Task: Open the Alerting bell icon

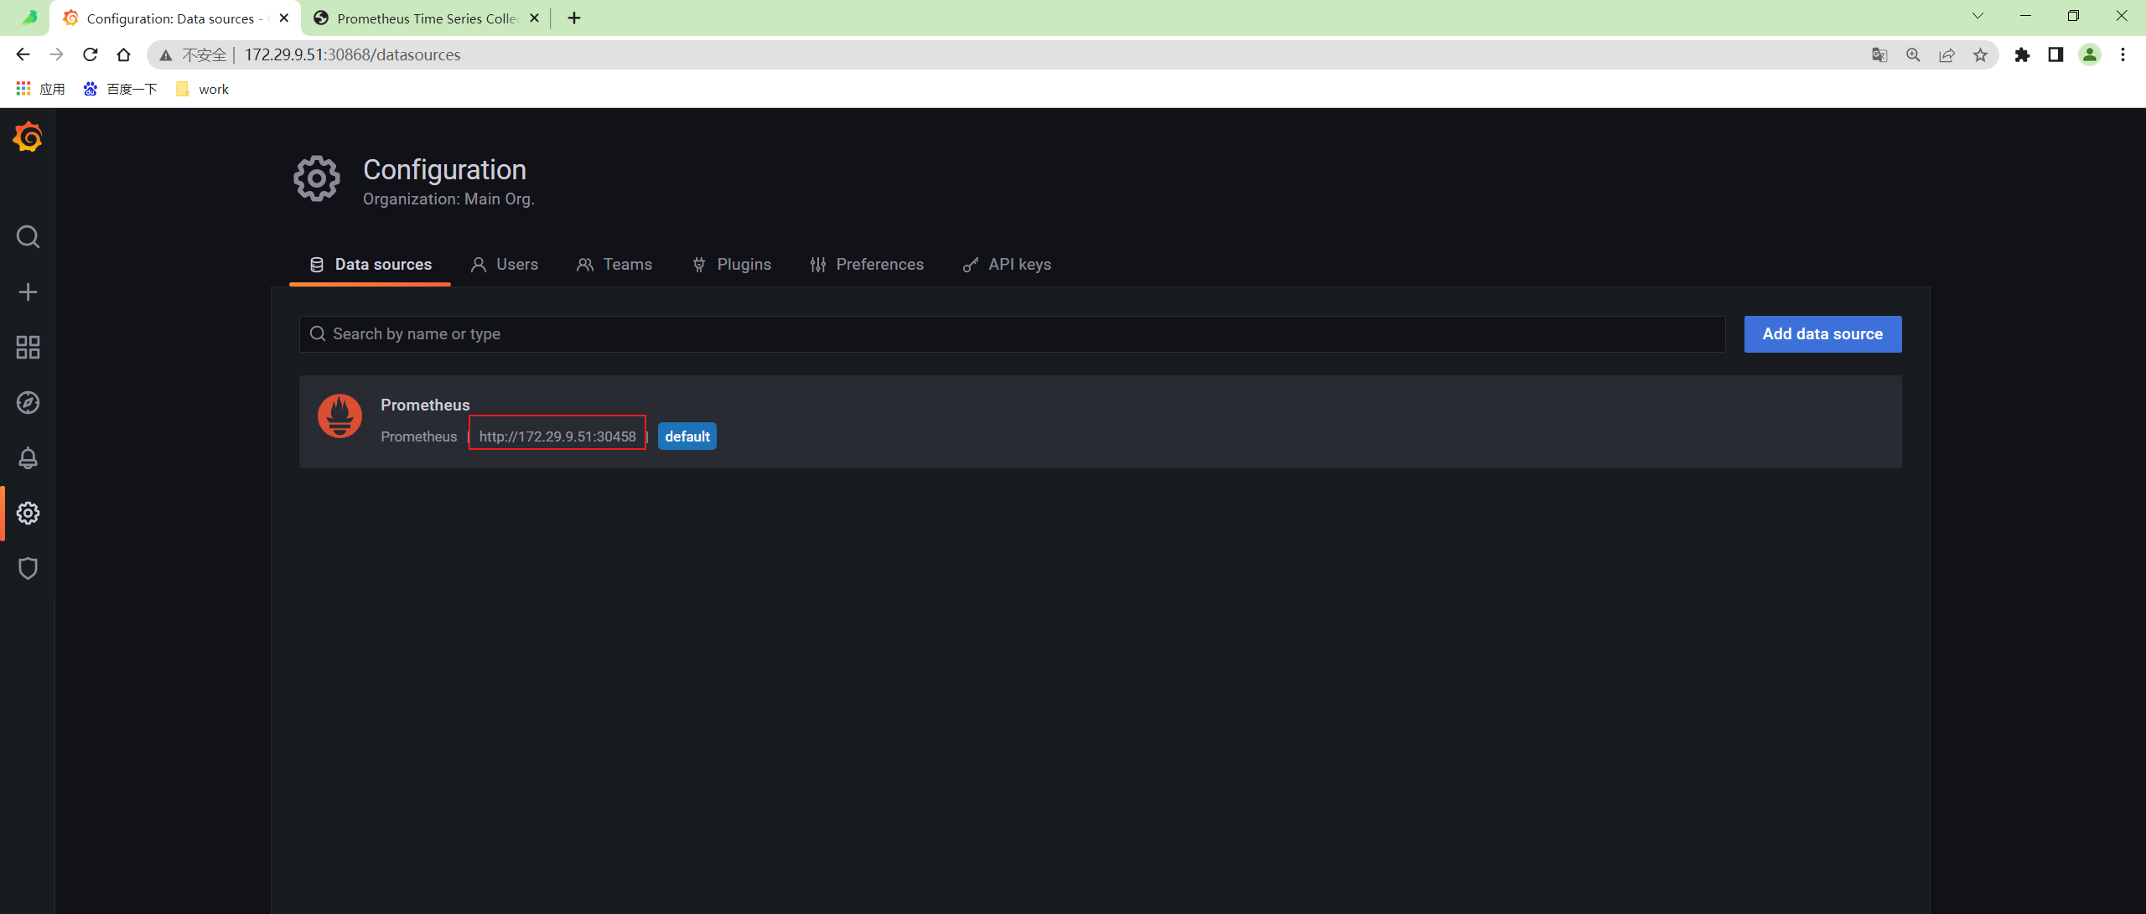Action: coord(28,458)
